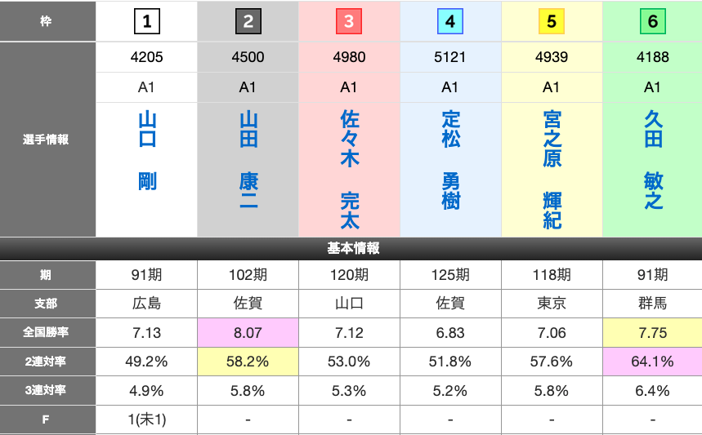The image size is (702, 435).
Task: Click the highlighted 64.1% two-finish rate
Action: click(652, 362)
